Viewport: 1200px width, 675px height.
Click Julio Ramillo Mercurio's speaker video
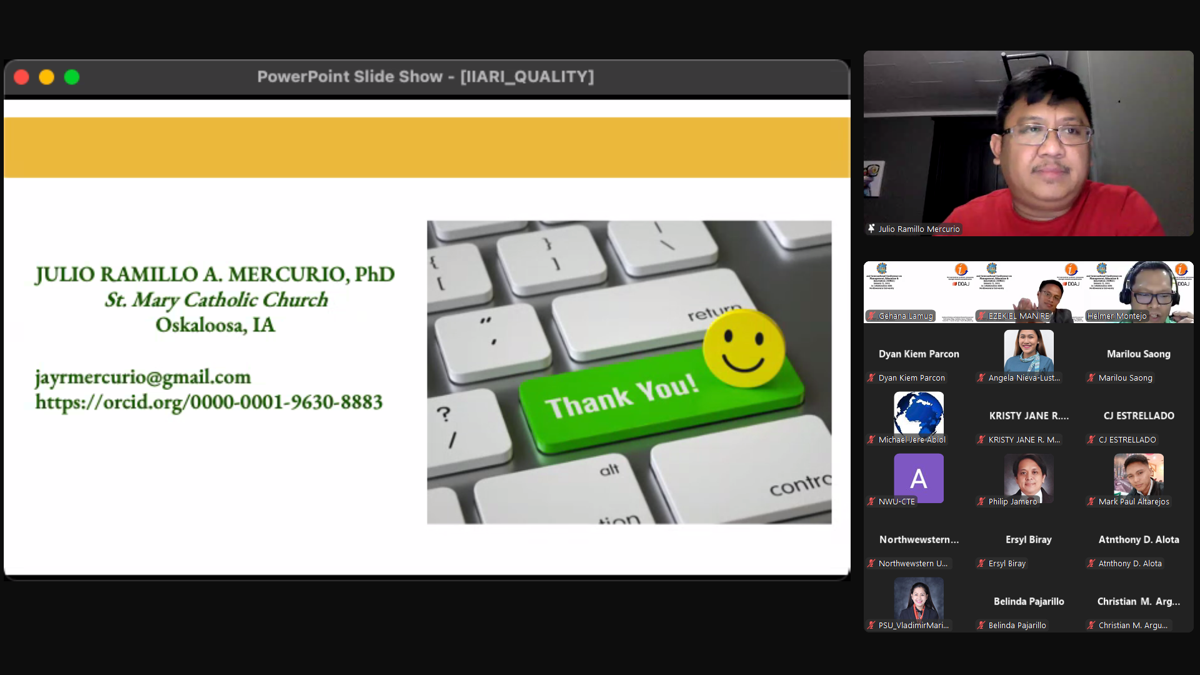1028,143
